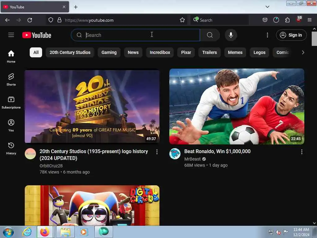317x238 pixels.
Task: Go back with the browser back arrow
Action: tap(7, 20)
